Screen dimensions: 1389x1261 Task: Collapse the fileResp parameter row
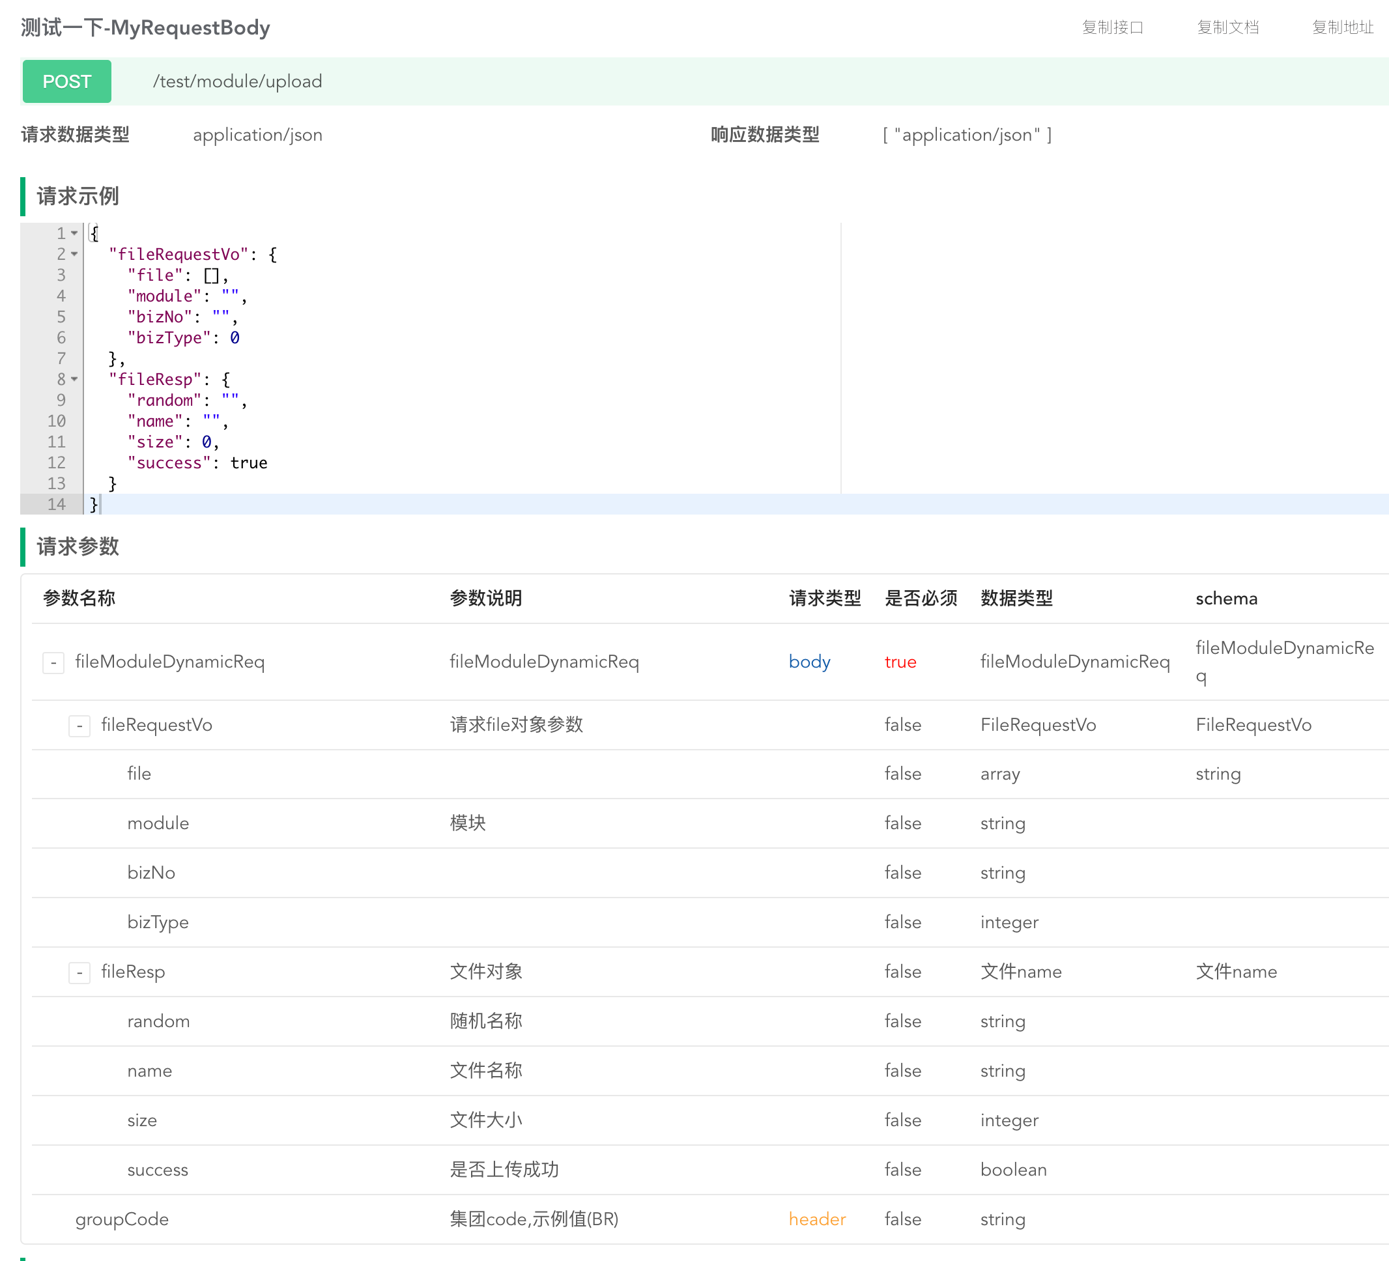79,972
